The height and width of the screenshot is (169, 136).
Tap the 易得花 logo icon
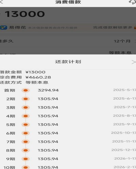tap(3, 27)
